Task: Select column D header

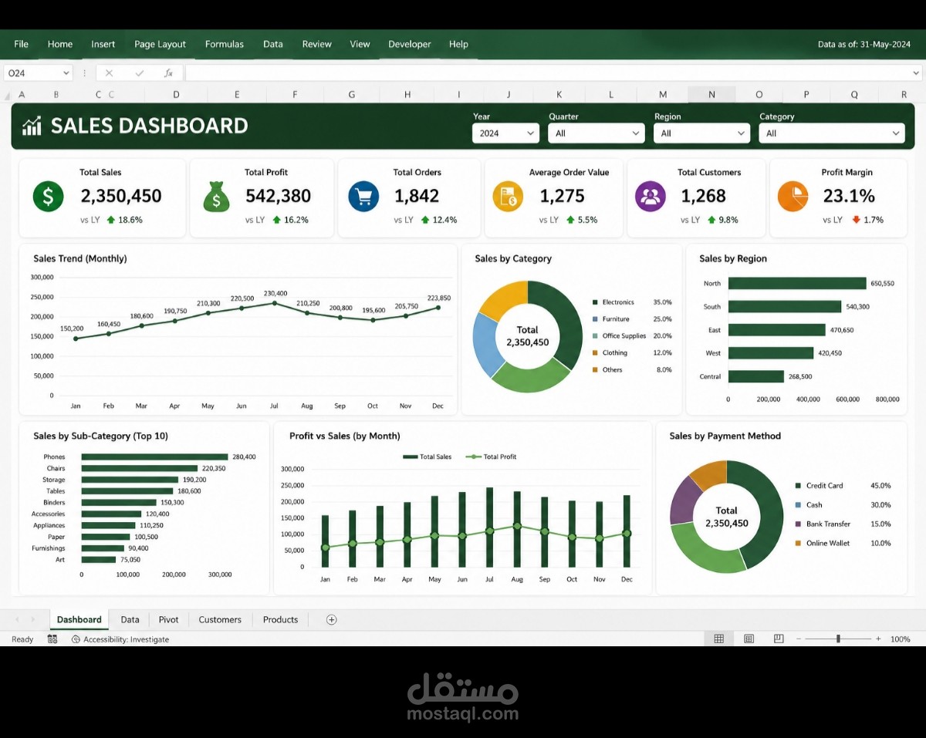Action: [176, 95]
